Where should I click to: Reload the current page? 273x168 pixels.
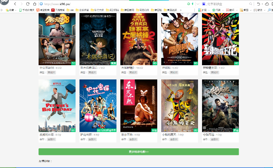(28, 4)
